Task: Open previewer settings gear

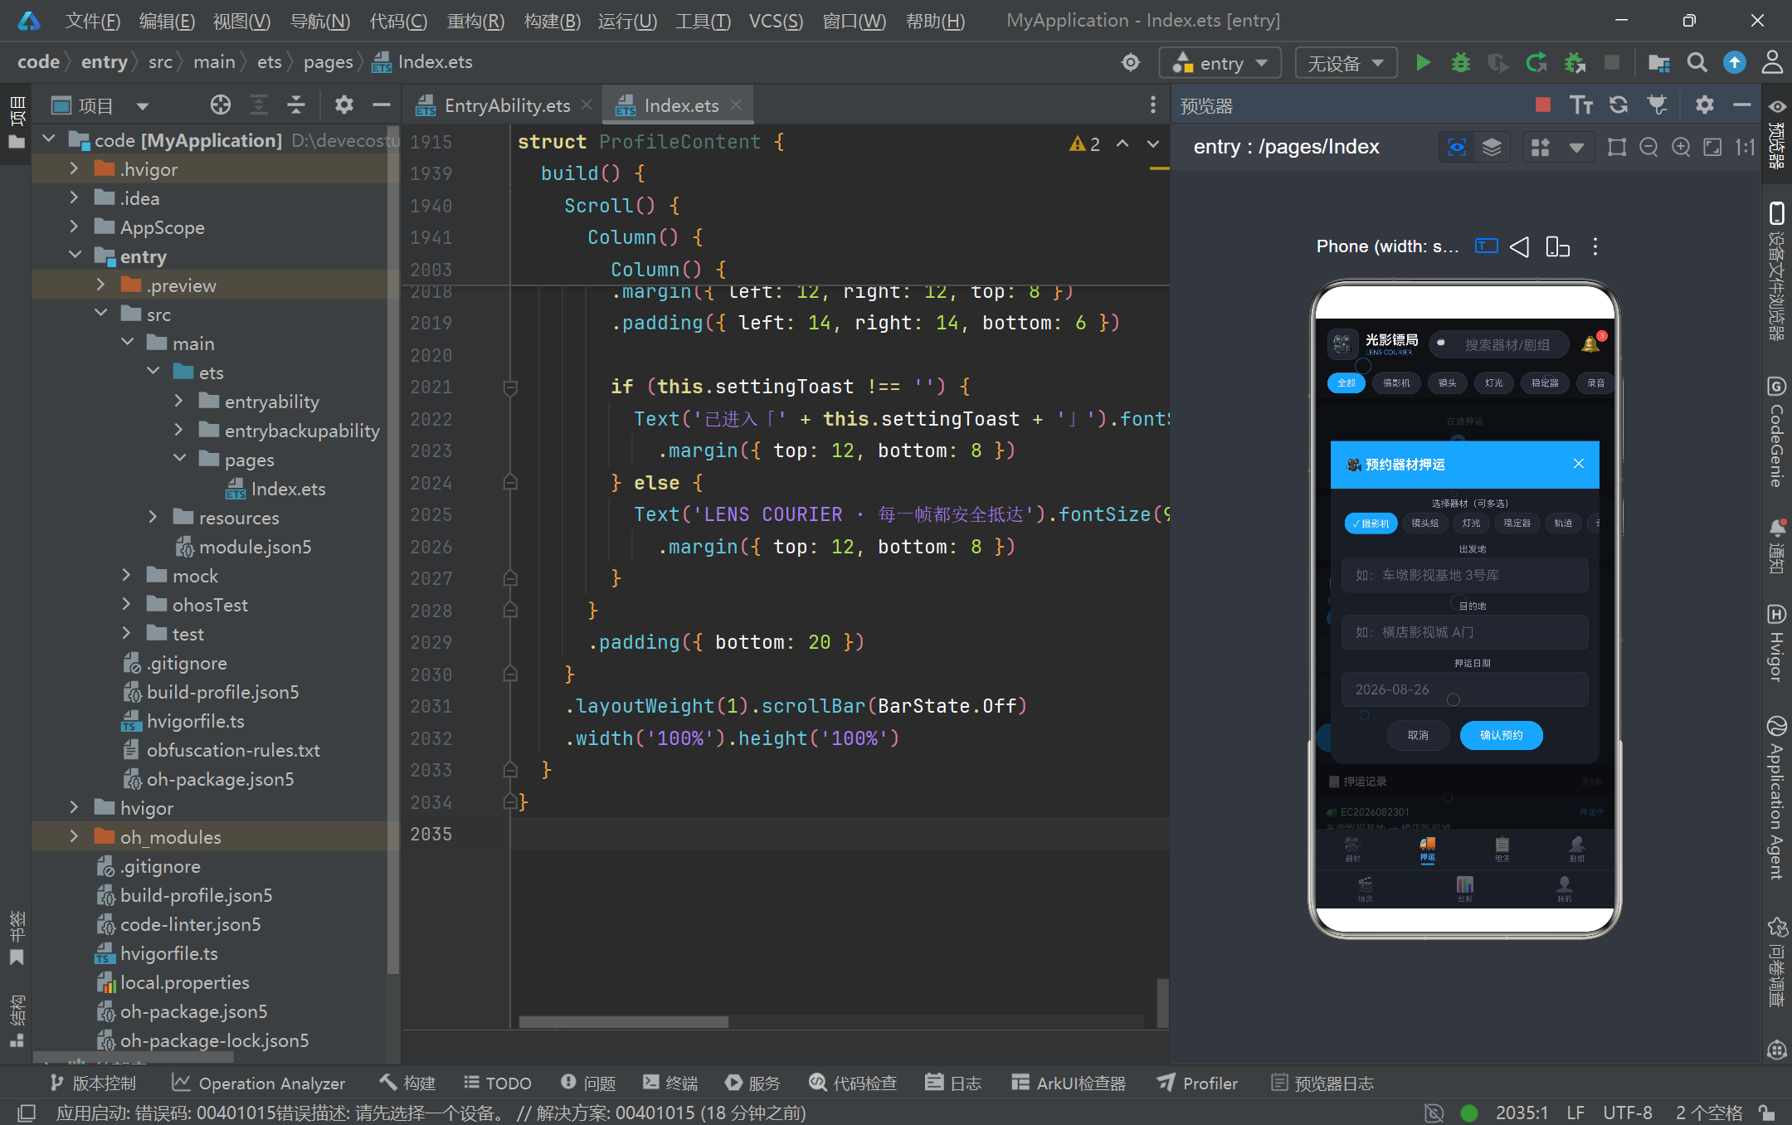Action: click(1704, 105)
